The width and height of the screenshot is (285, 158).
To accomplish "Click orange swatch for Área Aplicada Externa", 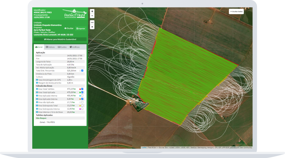I will point(80,99).
